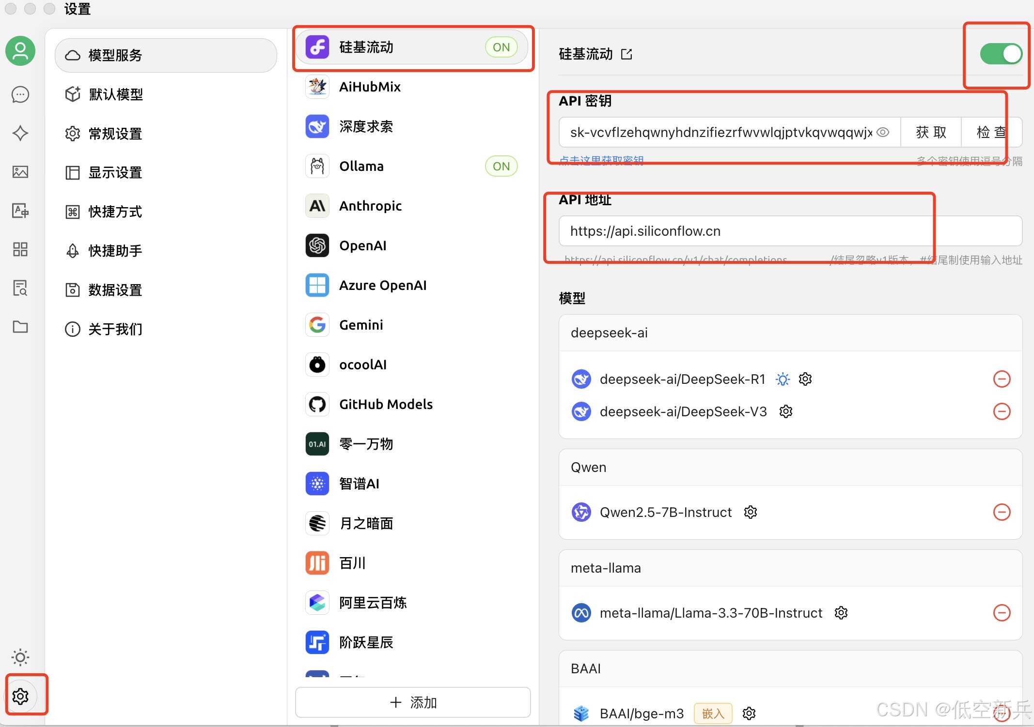1034x727 pixels.
Task: Select 默认模型 in settings menu
Action: pyautogui.click(x=115, y=94)
